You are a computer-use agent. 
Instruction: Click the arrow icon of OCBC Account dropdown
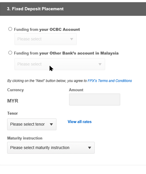[x=72, y=39]
